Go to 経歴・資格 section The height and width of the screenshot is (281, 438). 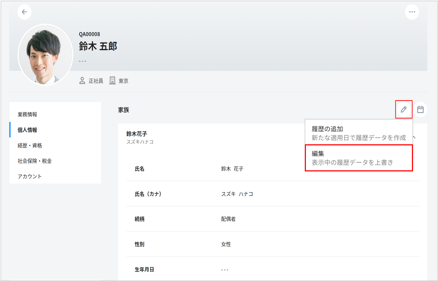pyautogui.click(x=30, y=146)
